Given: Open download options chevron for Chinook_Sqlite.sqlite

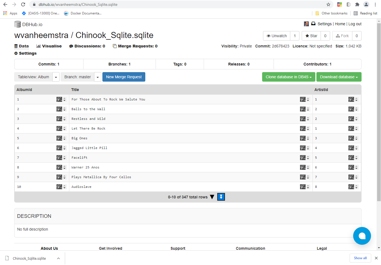Looking at the screenshot, I should [58, 258].
